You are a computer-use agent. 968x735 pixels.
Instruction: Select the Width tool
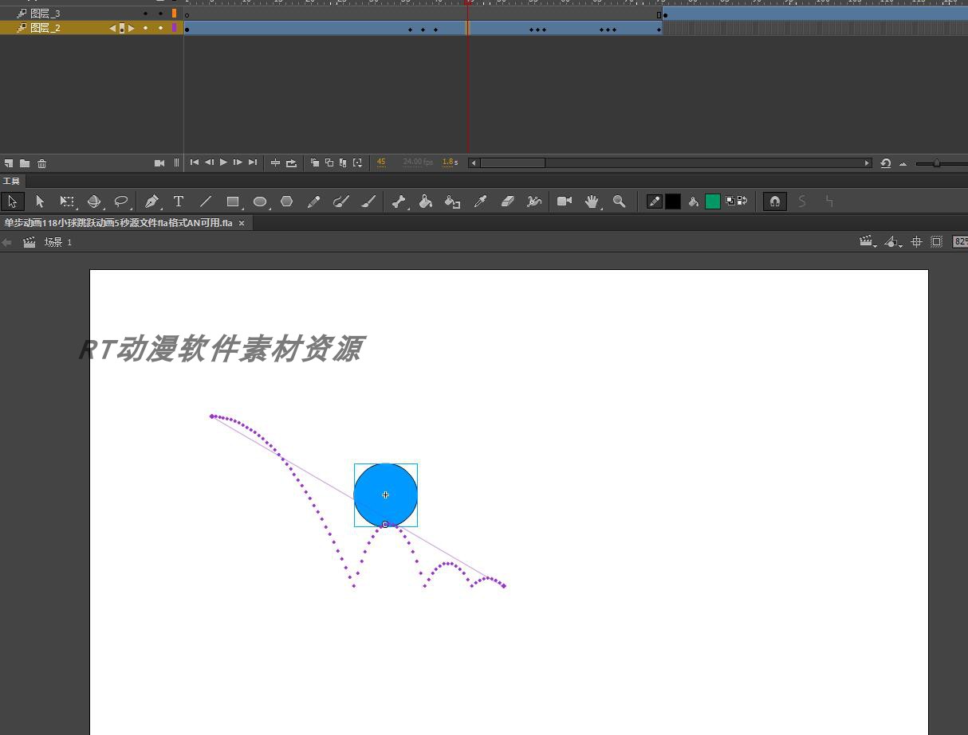point(534,202)
